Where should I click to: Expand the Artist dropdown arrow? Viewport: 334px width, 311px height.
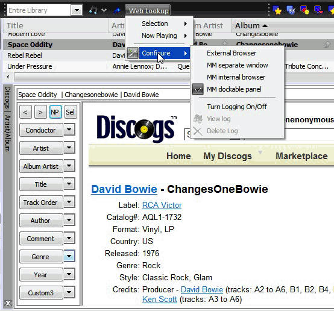point(69,148)
